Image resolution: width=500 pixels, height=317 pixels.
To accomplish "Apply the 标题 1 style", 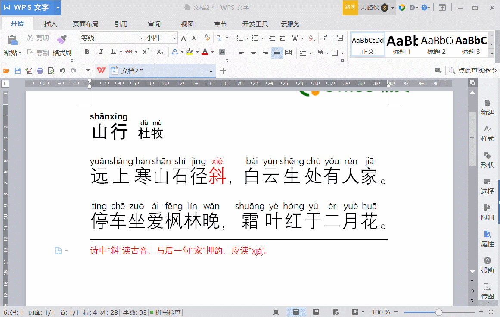I will (x=402, y=45).
